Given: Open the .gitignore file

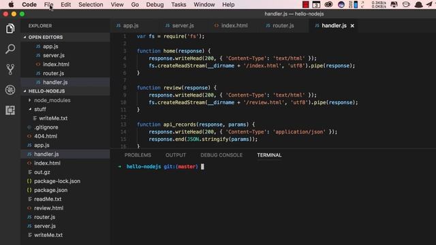Looking at the screenshot, I should [65, 127].
